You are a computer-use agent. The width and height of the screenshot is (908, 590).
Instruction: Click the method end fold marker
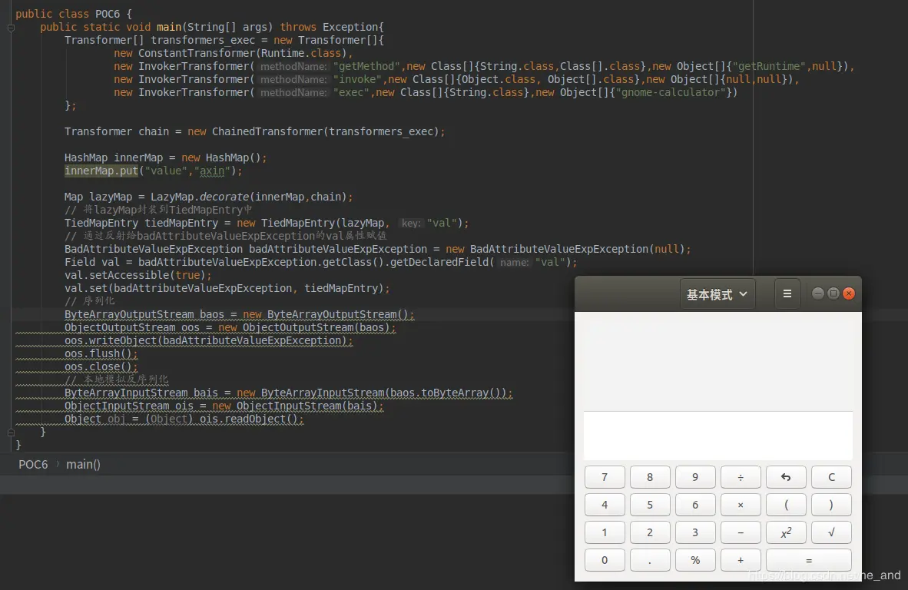(x=11, y=432)
